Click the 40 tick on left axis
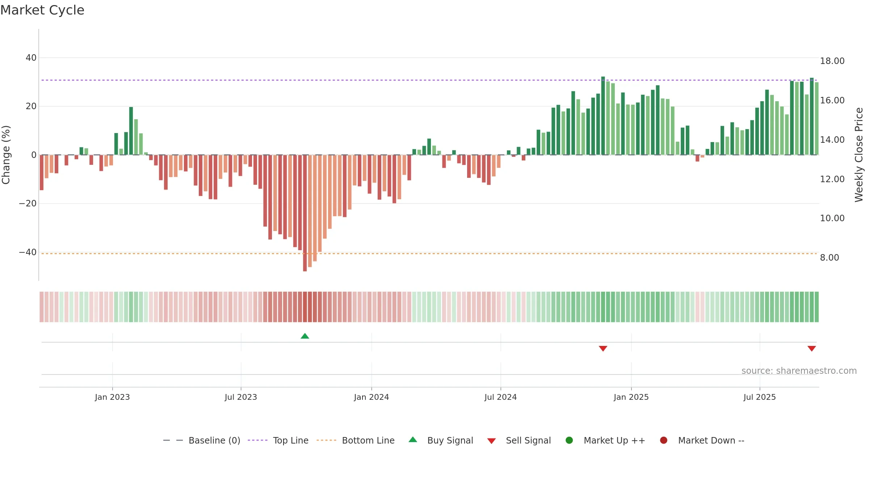This screenshot has height=488, width=869. pos(31,58)
